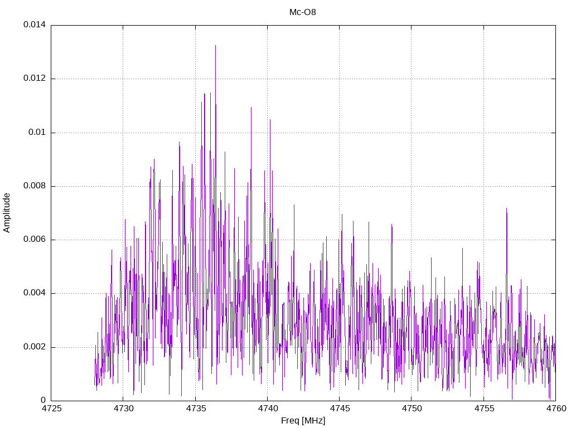Image resolution: width=571 pixels, height=428 pixels.
Task: Click the y-axis tick label 0 at origin
Action: [x=43, y=400]
